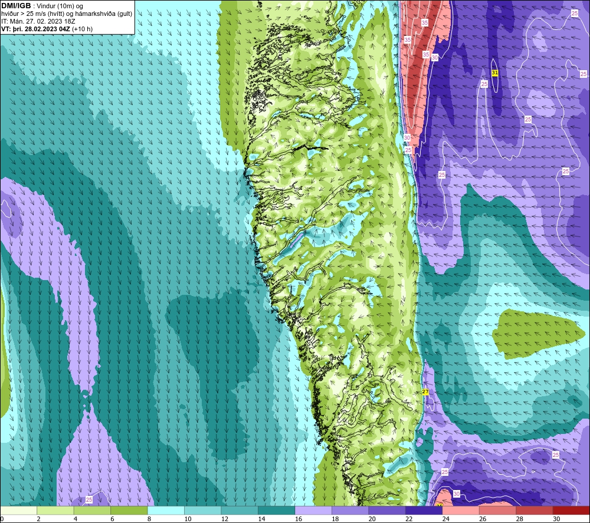The width and height of the screenshot is (590, 523).
Task: Click the 2–4 m/s light green legend swatch
Action: [55, 511]
